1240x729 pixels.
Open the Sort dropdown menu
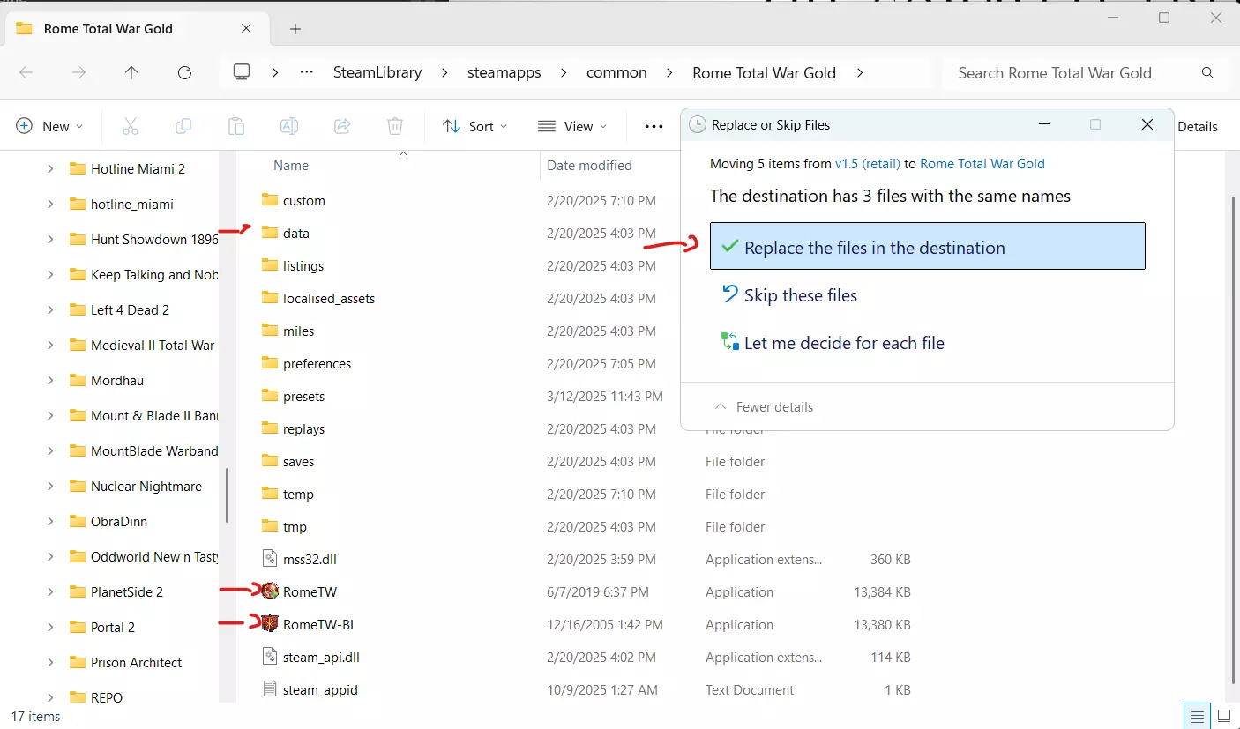pyautogui.click(x=475, y=126)
